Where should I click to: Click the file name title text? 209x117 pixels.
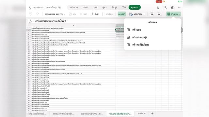(45, 7)
